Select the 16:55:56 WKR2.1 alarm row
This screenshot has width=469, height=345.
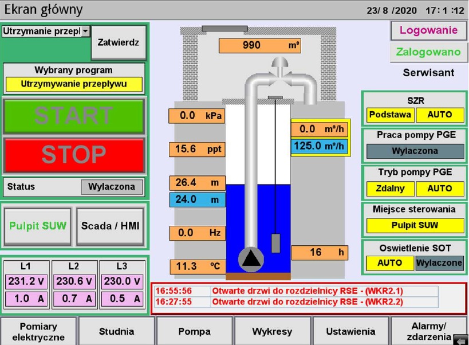click(x=296, y=291)
